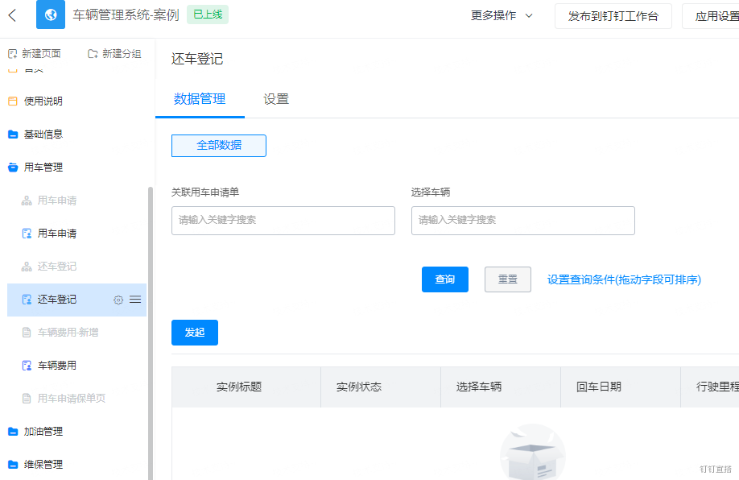Click the greyed 还车登记 flow icon
The height and width of the screenshot is (480, 739).
click(x=27, y=267)
